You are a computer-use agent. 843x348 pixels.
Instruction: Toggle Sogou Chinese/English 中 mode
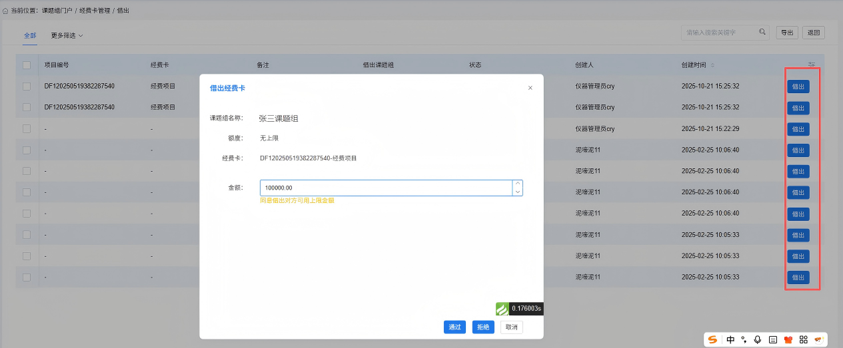click(x=730, y=339)
